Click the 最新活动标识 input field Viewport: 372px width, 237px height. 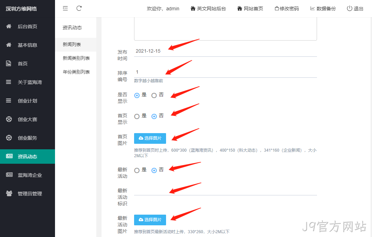pos(226,190)
